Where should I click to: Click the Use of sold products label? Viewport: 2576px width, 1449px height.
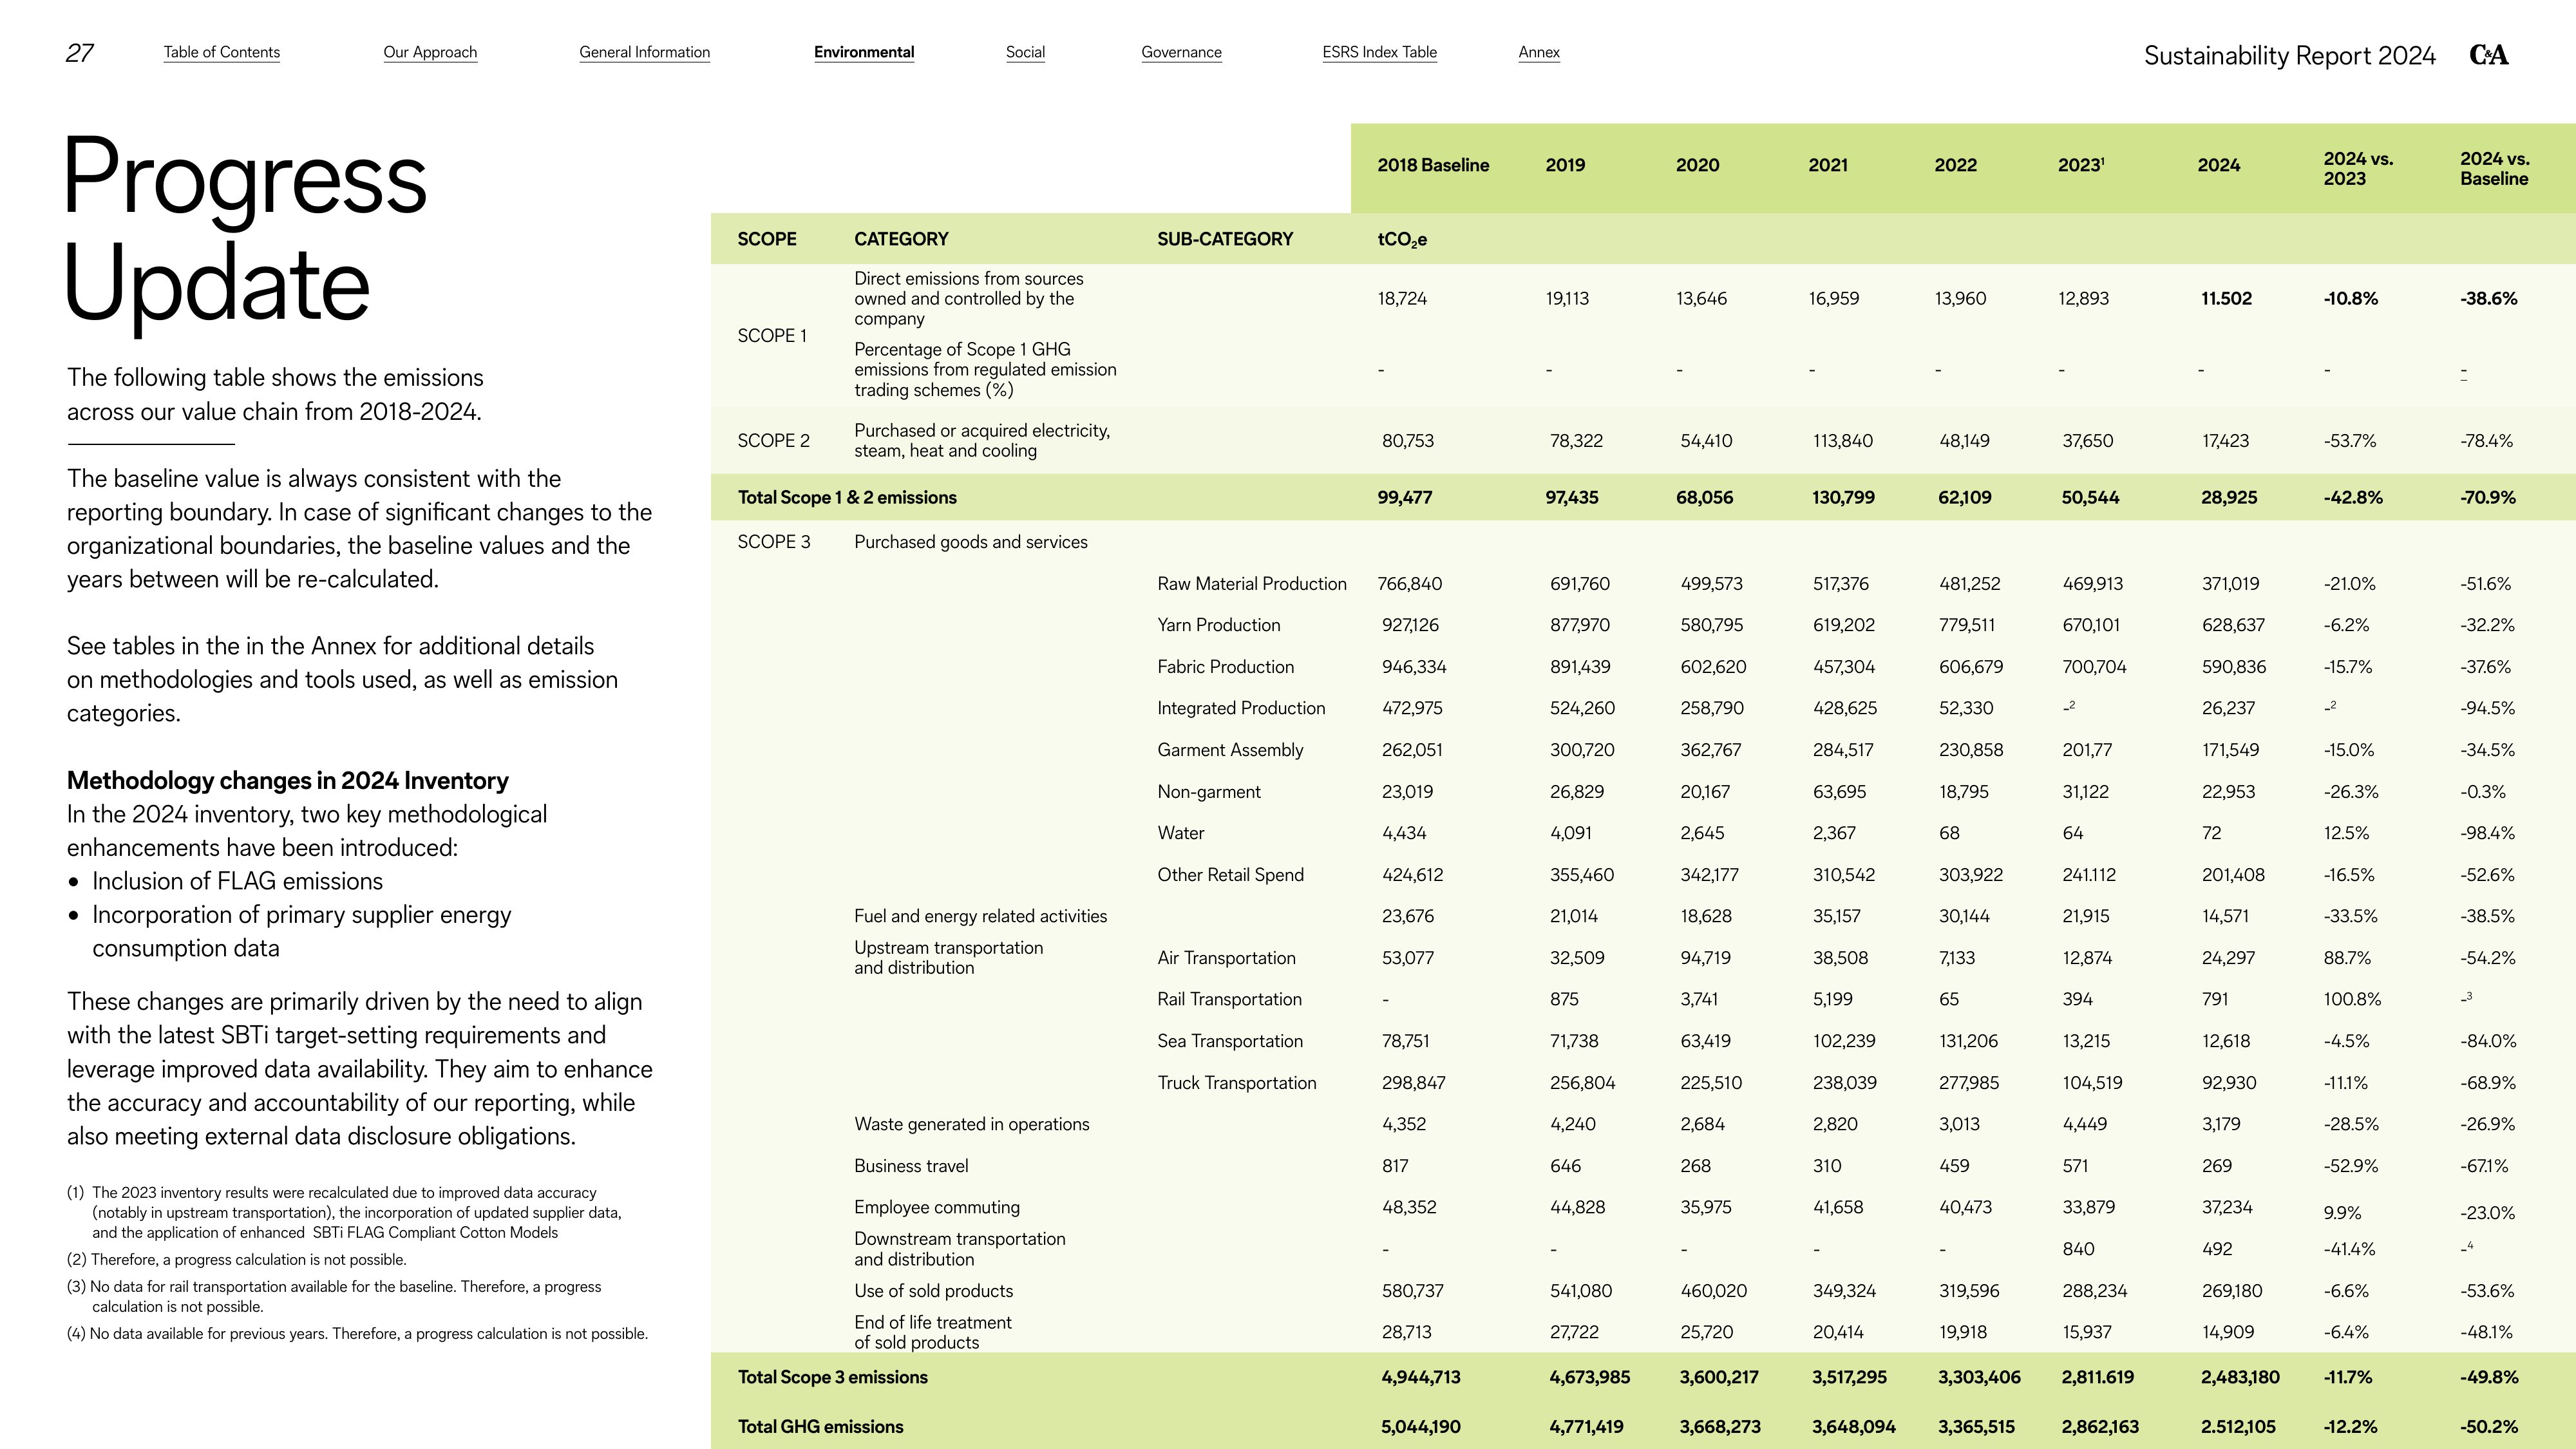pyautogui.click(x=933, y=1291)
